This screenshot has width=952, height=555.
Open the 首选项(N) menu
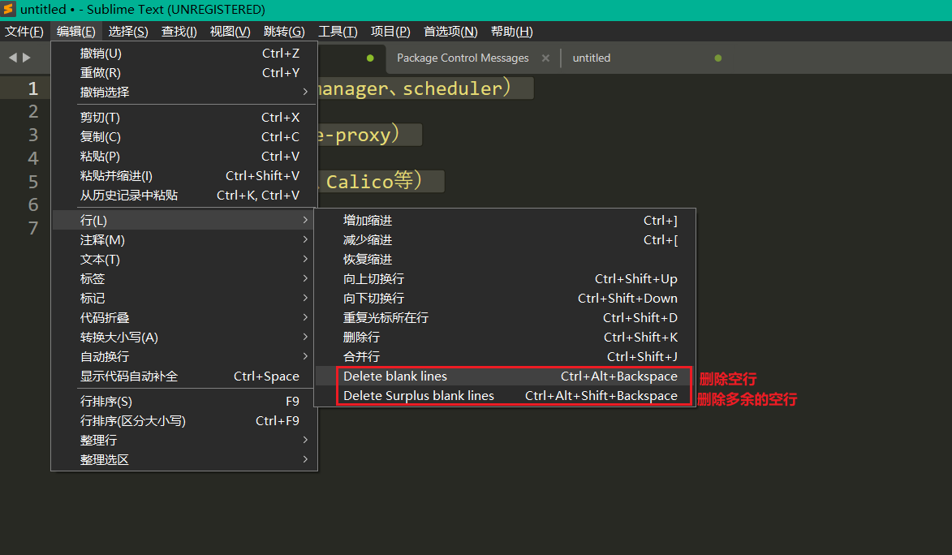click(450, 32)
